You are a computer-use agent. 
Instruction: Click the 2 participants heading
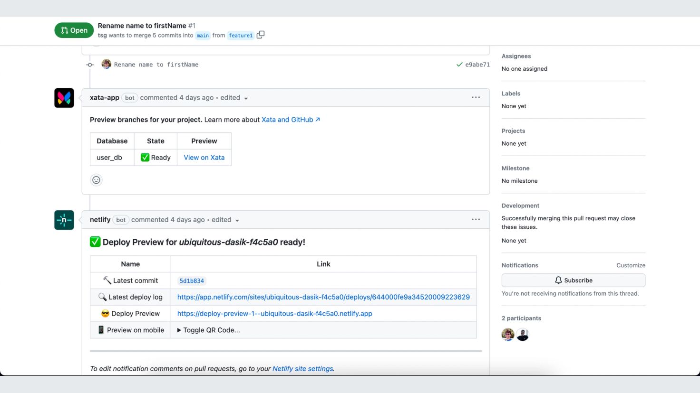[521, 318]
